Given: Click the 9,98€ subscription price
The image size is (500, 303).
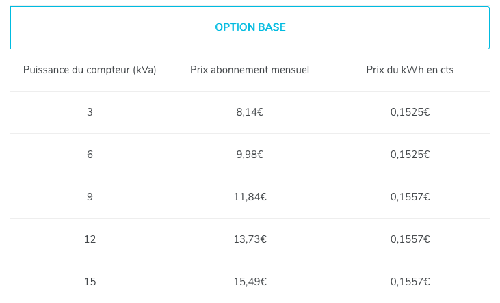Looking at the screenshot, I should [250, 155].
